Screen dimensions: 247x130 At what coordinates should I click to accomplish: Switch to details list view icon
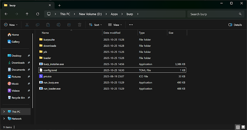click(238, 127)
